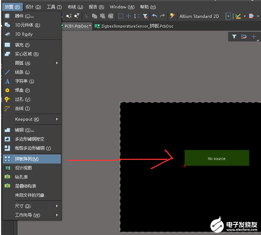Viewport: 261px width, 235px height.
Task: Open the 布线 (U) menu
Action: click(x=75, y=7)
